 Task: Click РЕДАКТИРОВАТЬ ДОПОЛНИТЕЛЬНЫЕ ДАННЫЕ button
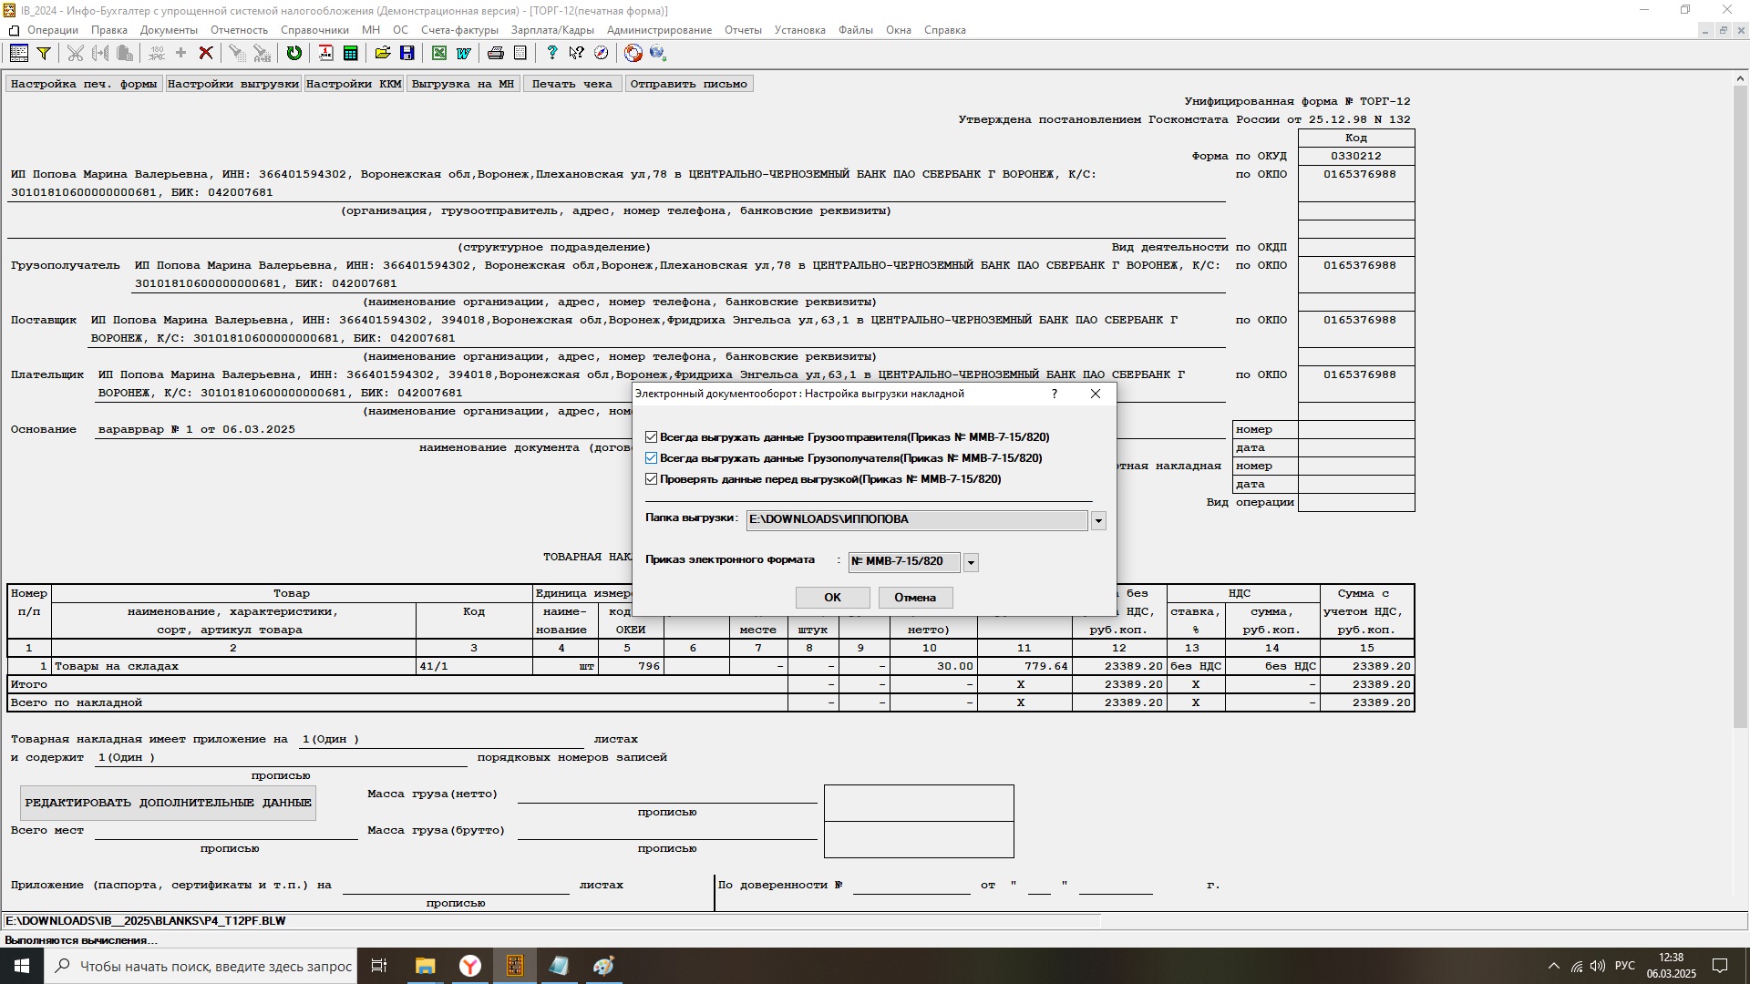pos(169,804)
